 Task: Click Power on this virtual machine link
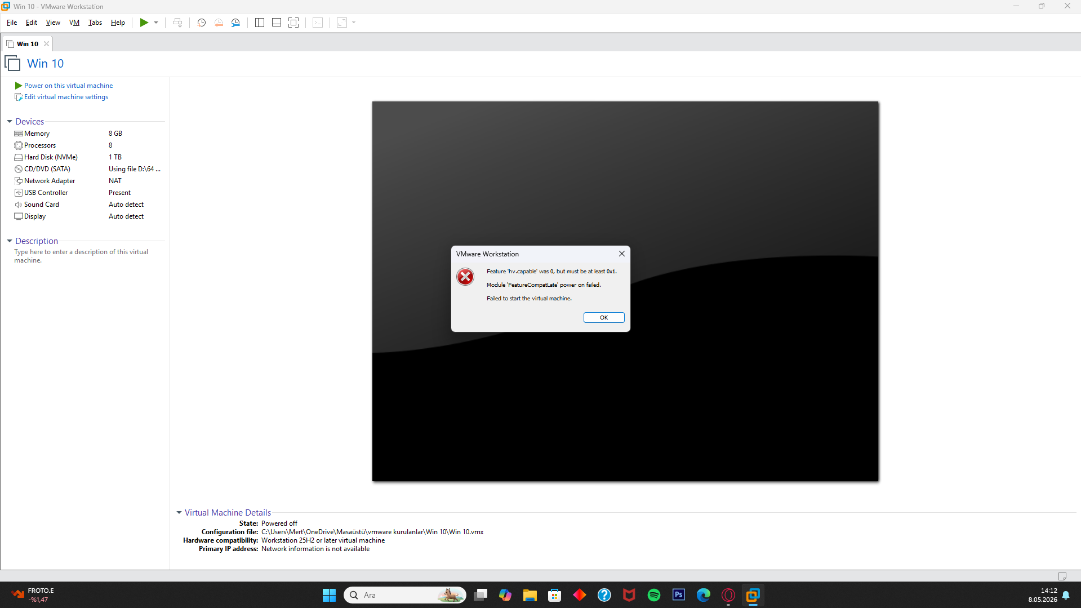[x=68, y=86]
